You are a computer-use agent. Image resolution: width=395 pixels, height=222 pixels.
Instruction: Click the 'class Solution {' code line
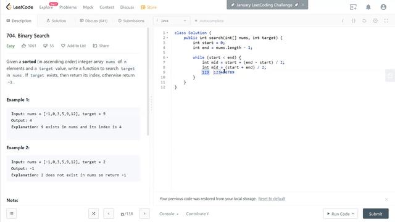(193, 33)
